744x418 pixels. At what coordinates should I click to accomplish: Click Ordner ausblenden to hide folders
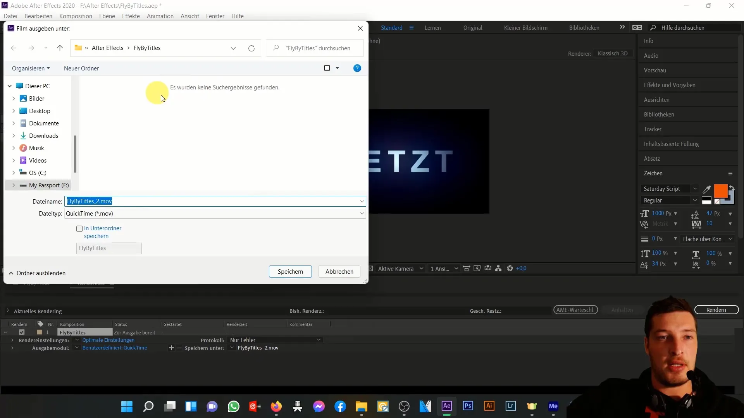(37, 273)
